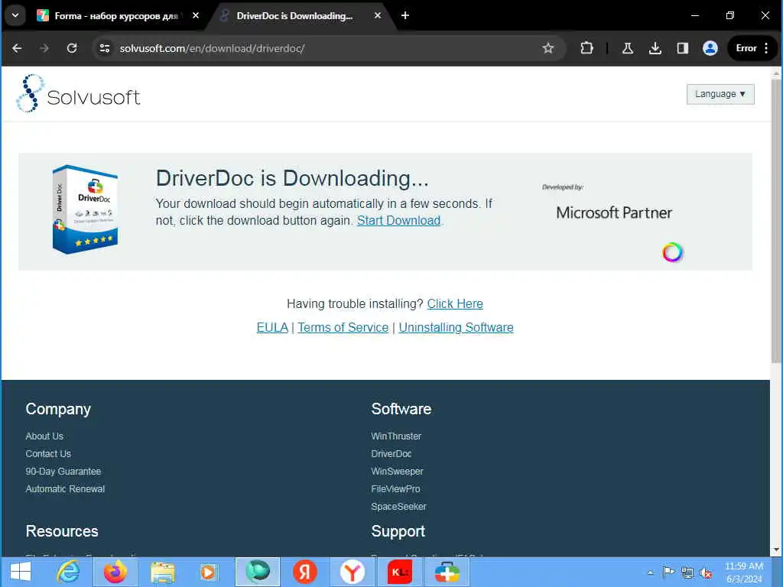This screenshot has width=783, height=587.
Task: Open the Extensions puzzle icon
Action: click(586, 48)
